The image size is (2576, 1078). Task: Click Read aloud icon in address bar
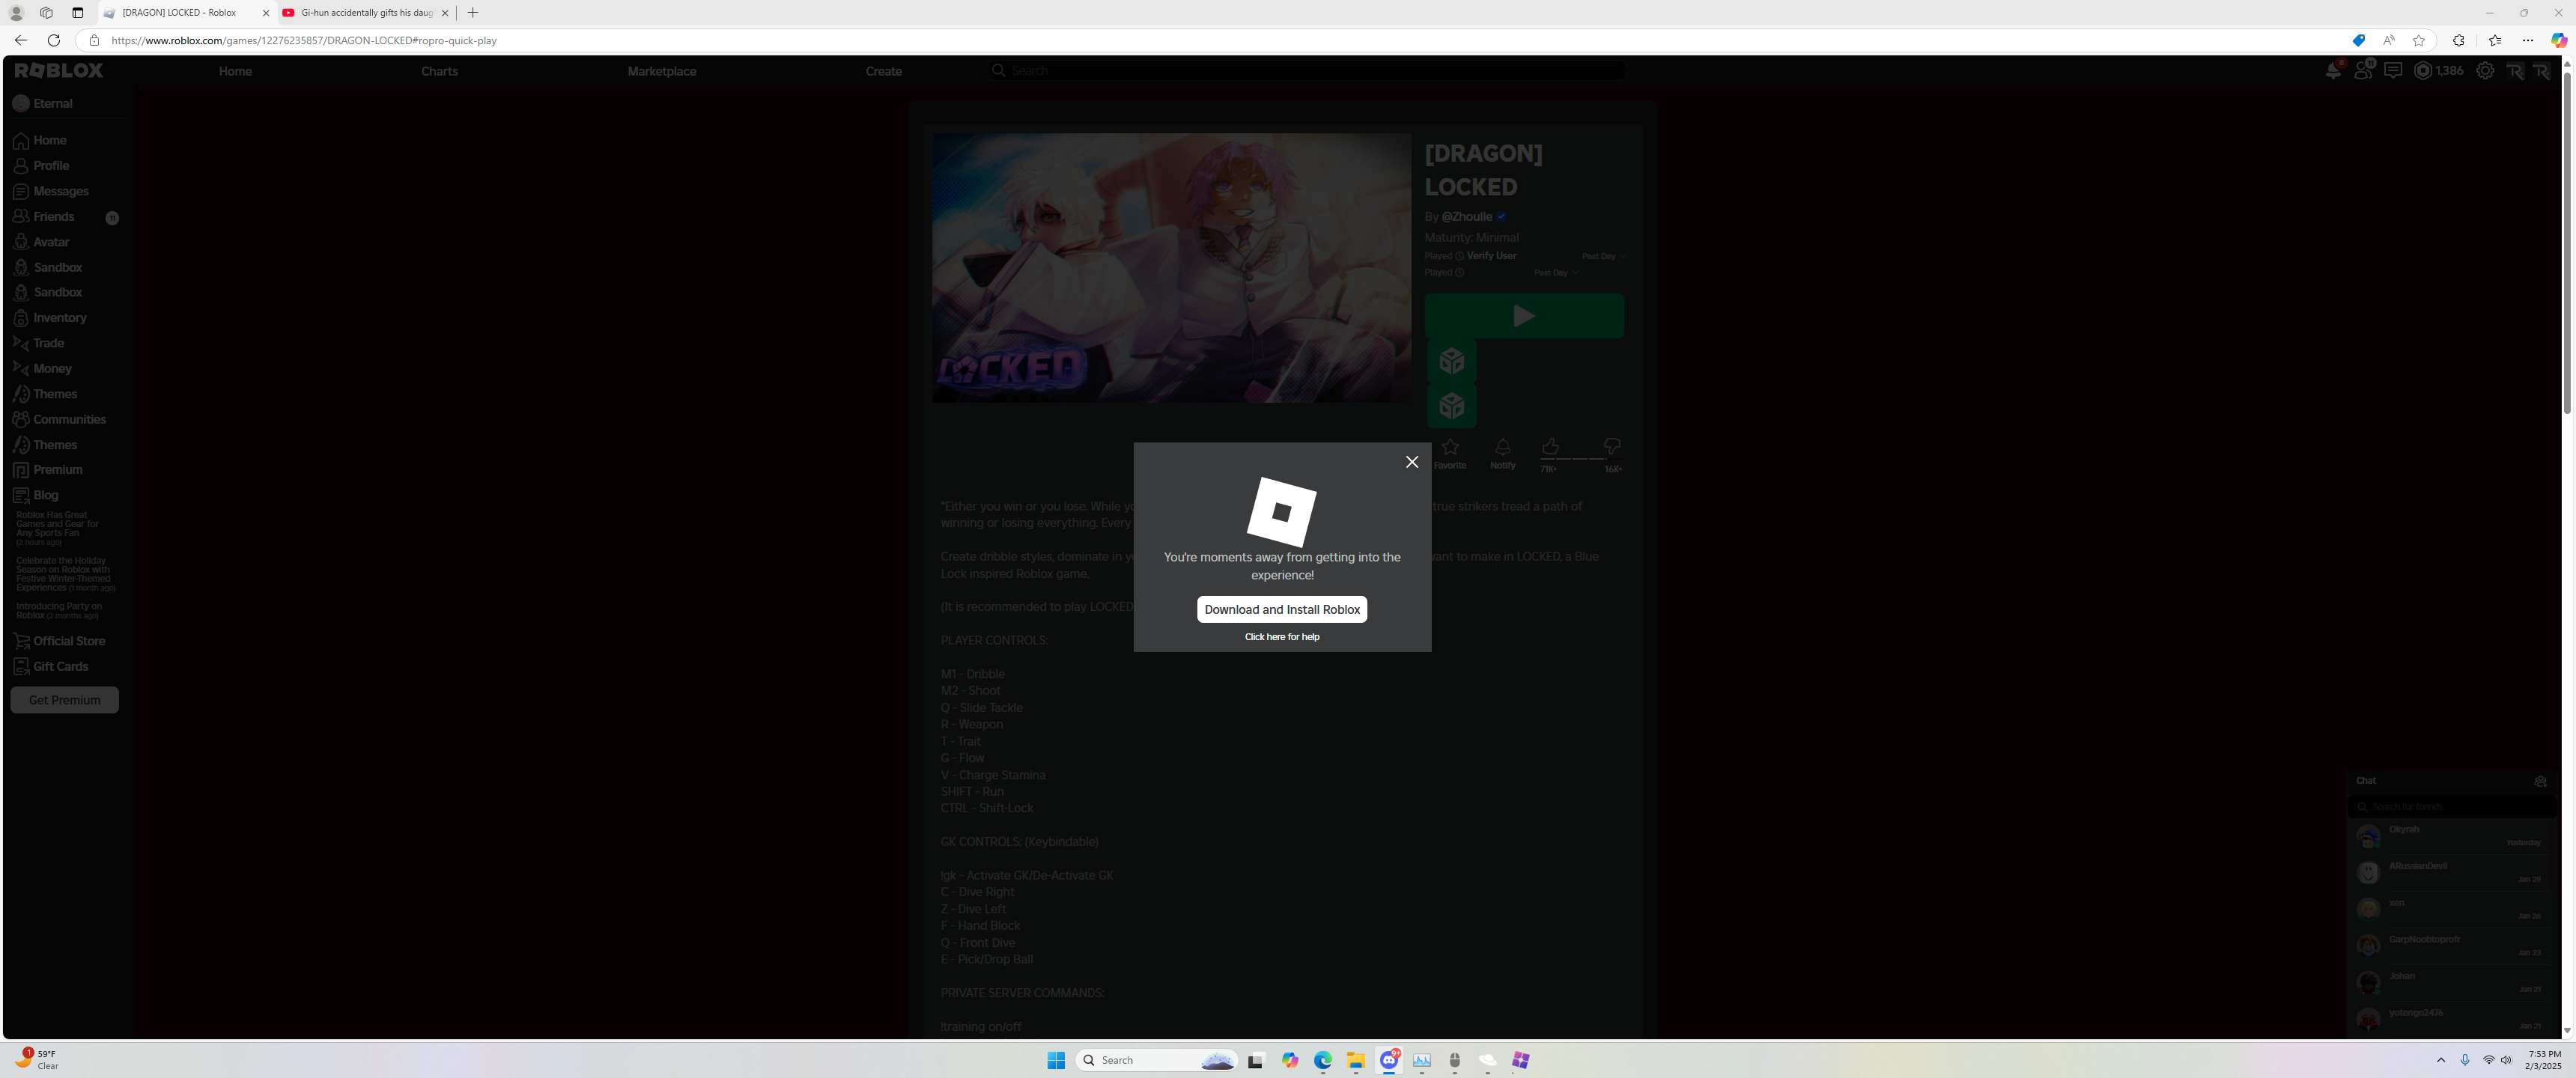pyautogui.click(x=2389, y=40)
